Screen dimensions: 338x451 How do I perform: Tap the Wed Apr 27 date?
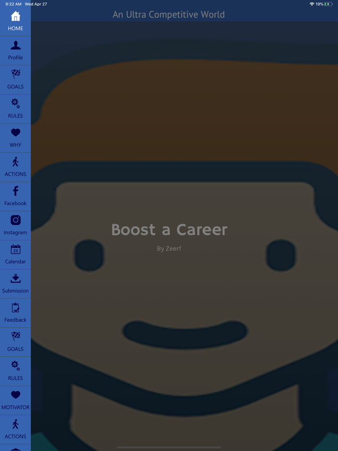(x=36, y=4)
